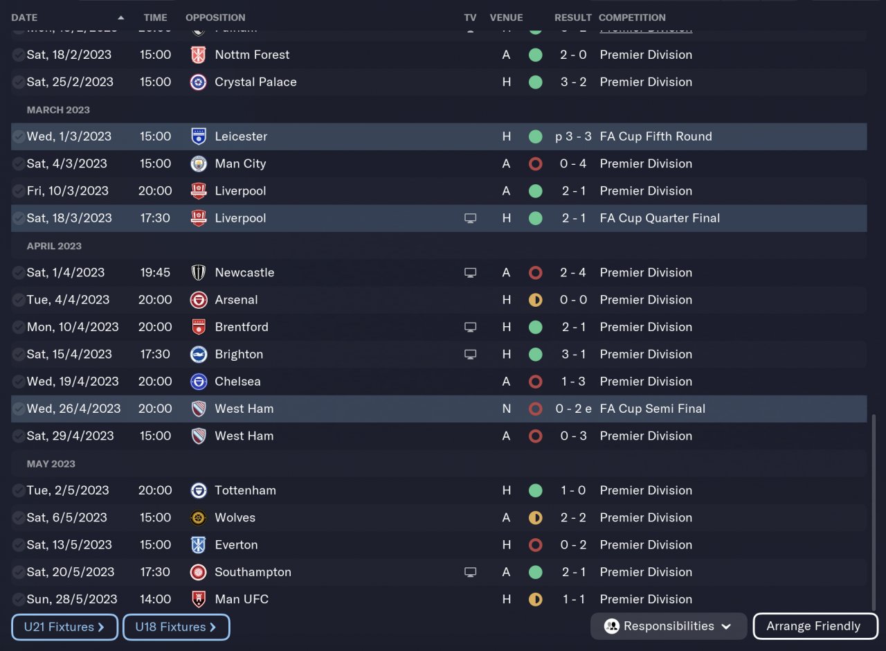Open the U21 Fixtures page

click(x=64, y=627)
